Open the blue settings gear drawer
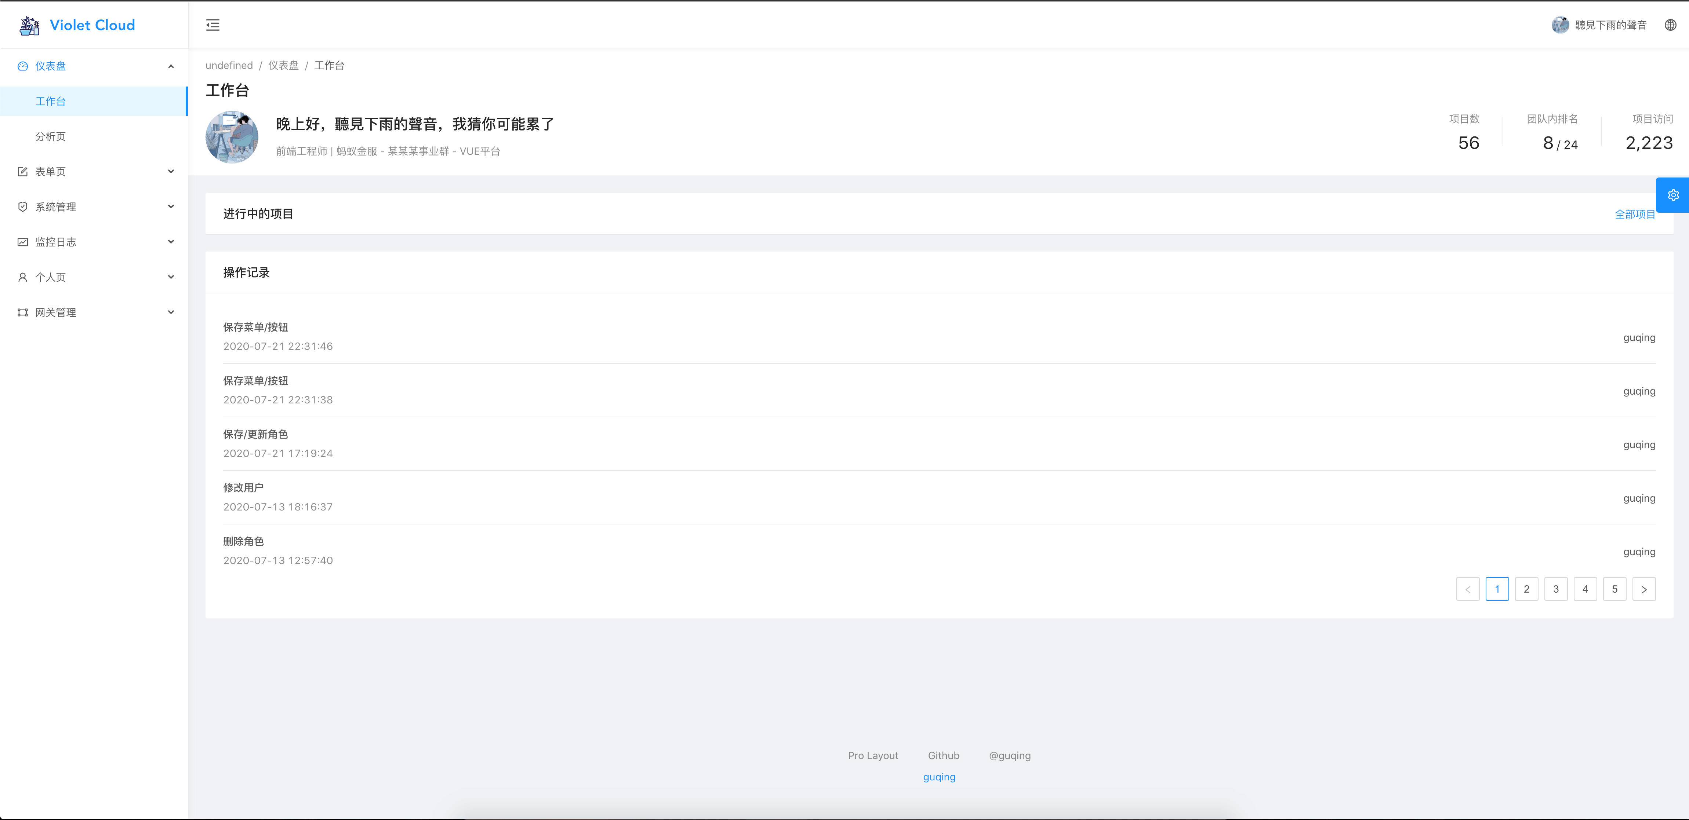This screenshot has height=820, width=1689. 1672,195
